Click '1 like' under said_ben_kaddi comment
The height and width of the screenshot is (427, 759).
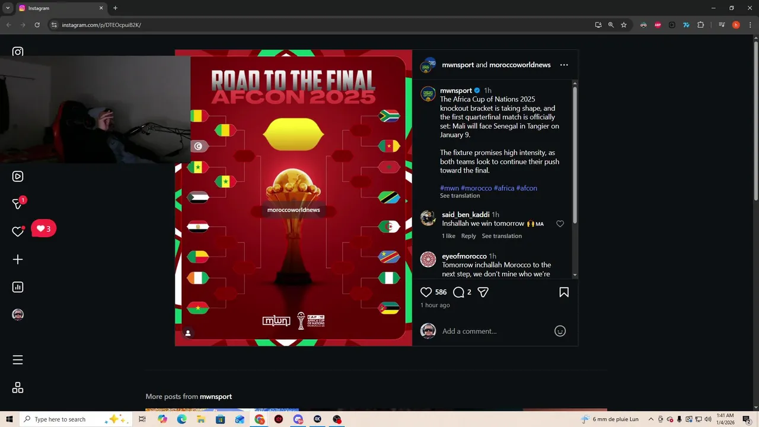click(x=448, y=236)
